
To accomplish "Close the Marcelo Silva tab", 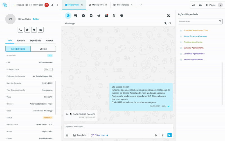I will 106,5.
